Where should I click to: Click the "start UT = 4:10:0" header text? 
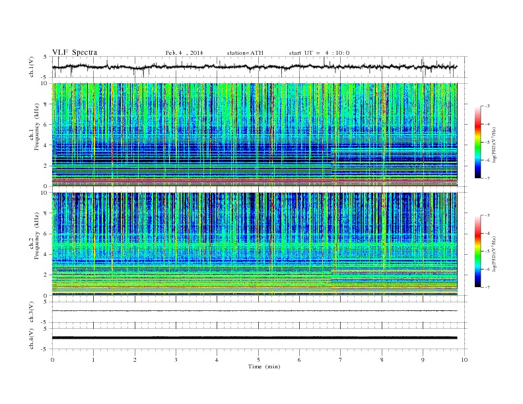319,53
